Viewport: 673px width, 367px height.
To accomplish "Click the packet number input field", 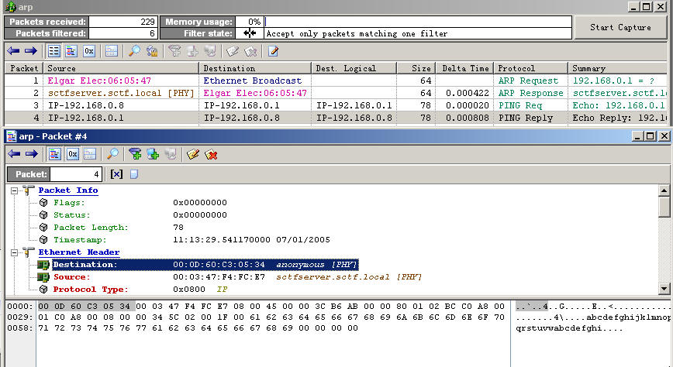I will pyautogui.click(x=75, y=174).
